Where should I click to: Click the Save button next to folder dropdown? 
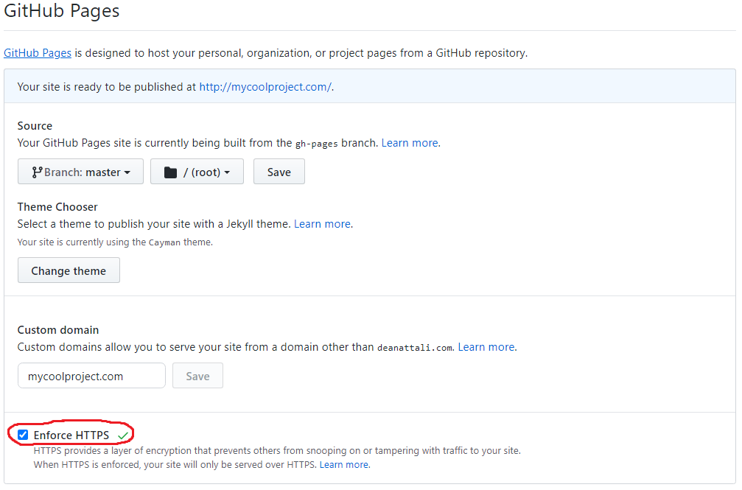pyautogui.click(x=279, y=172)
